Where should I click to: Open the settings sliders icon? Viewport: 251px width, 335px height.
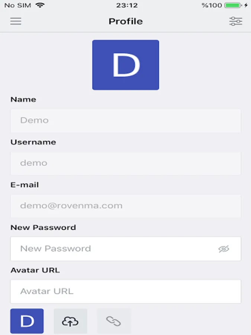click(236, 21)
